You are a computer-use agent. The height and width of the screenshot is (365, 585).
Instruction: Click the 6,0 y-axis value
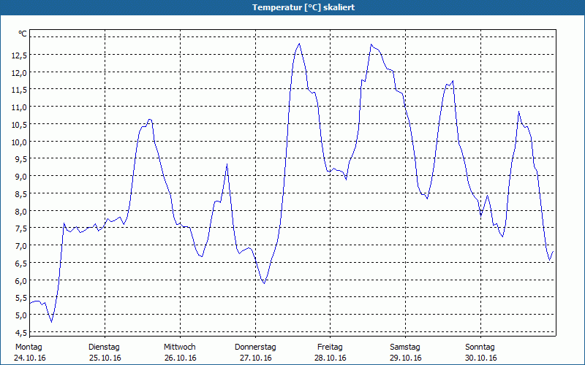21,280
